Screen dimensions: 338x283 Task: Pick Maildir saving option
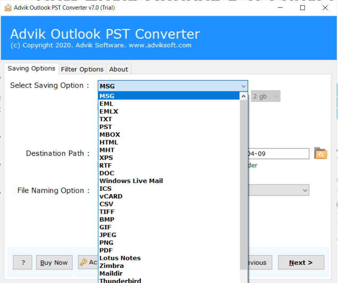[x=169, y=273]
